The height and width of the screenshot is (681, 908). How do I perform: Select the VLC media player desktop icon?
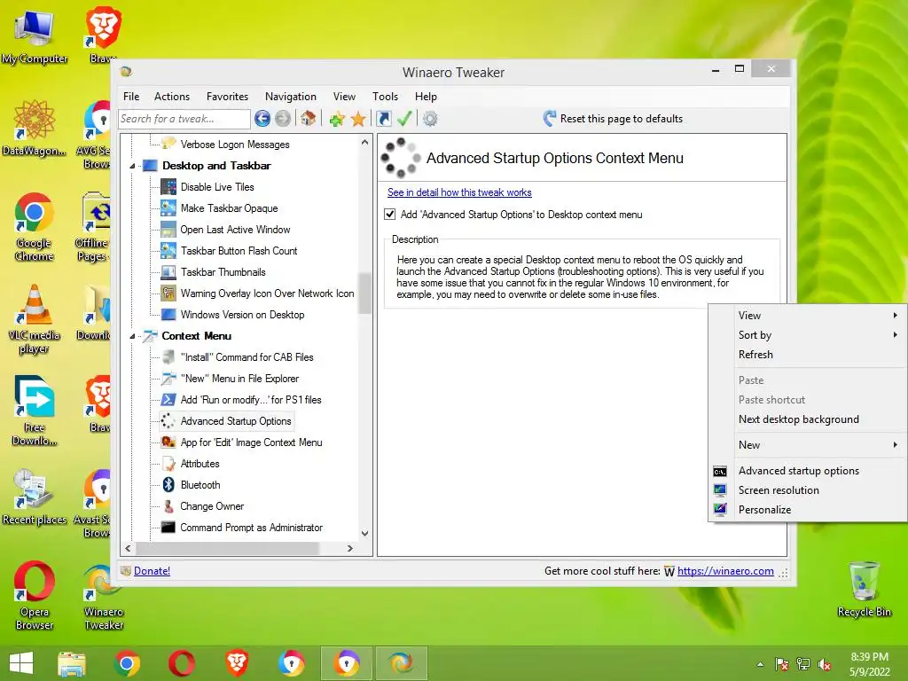[35, 318]
